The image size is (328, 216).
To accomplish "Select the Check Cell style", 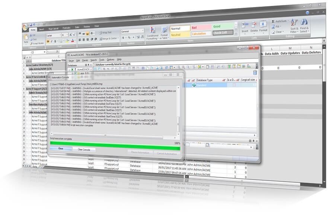I will 223,32.
